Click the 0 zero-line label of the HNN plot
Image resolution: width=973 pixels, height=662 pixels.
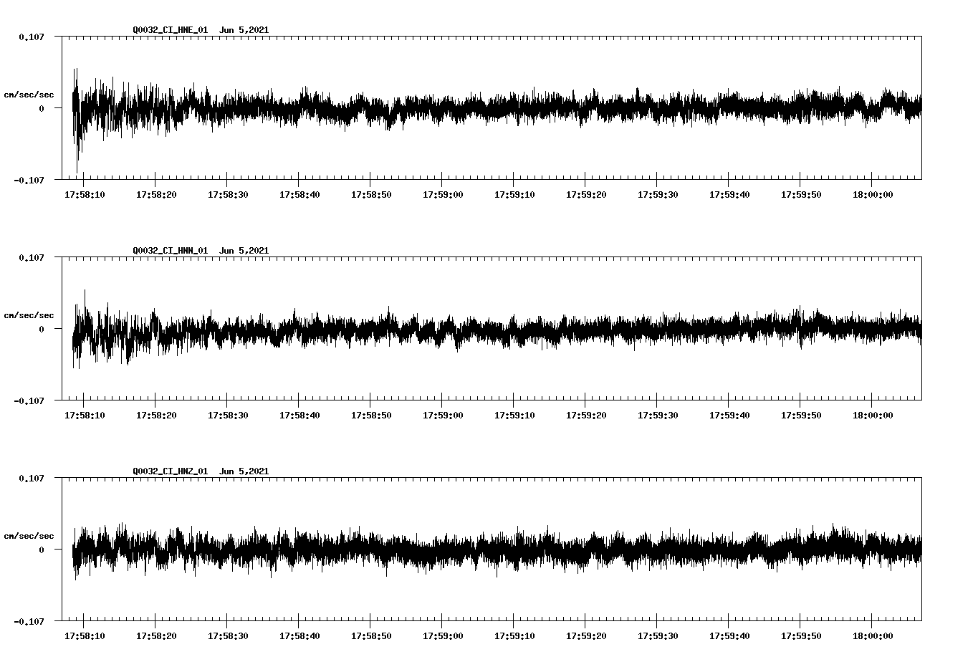42,329
